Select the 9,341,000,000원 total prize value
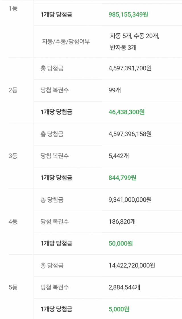This screenshot has height=319, width=182. point(130,200)
